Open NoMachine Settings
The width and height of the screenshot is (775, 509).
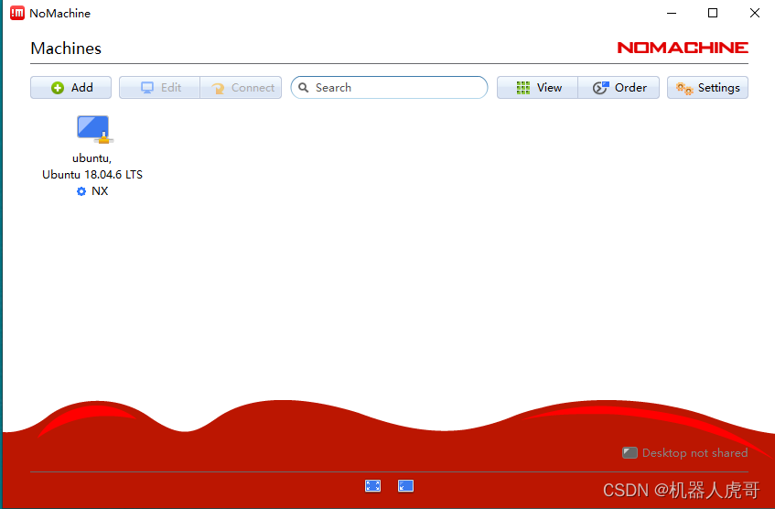tap(707, 88)
